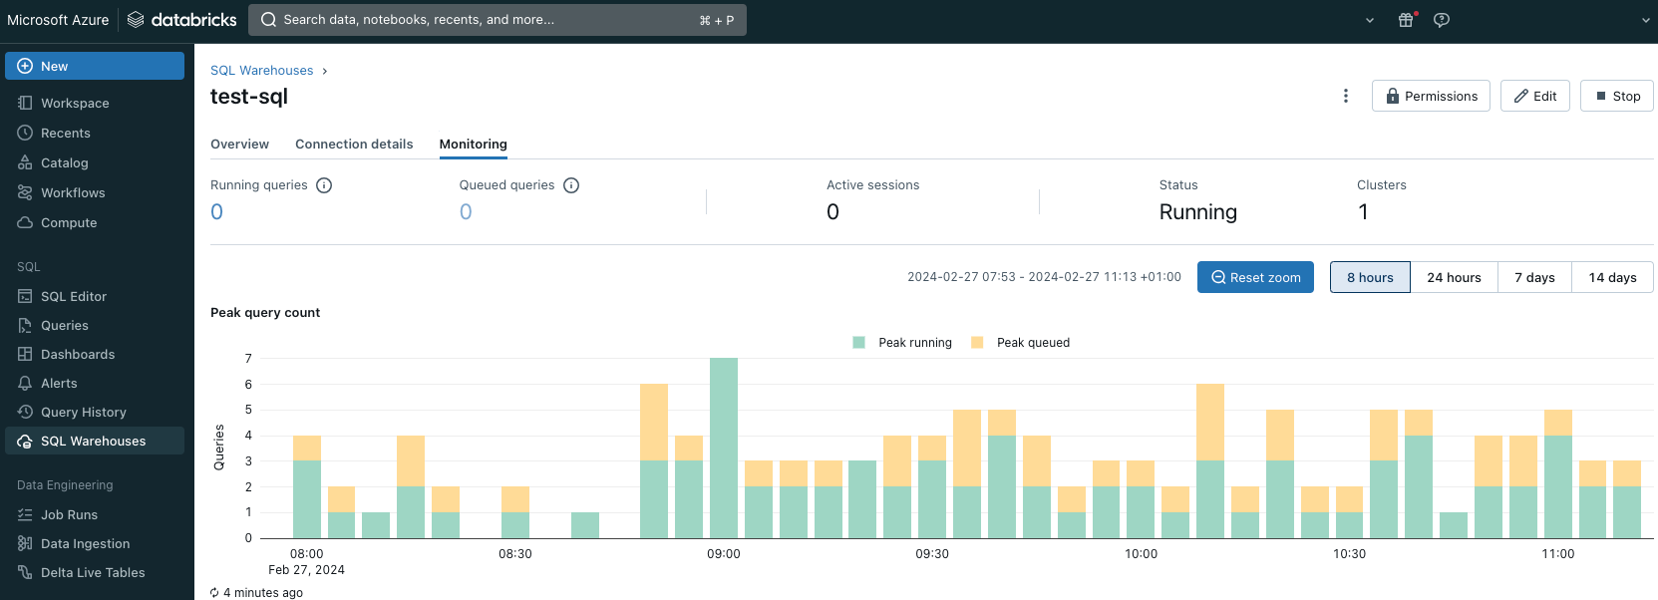Click the Peak query count heading
Image resolution: width=1658 pixels, height=600 pixels.
[265, 313]
